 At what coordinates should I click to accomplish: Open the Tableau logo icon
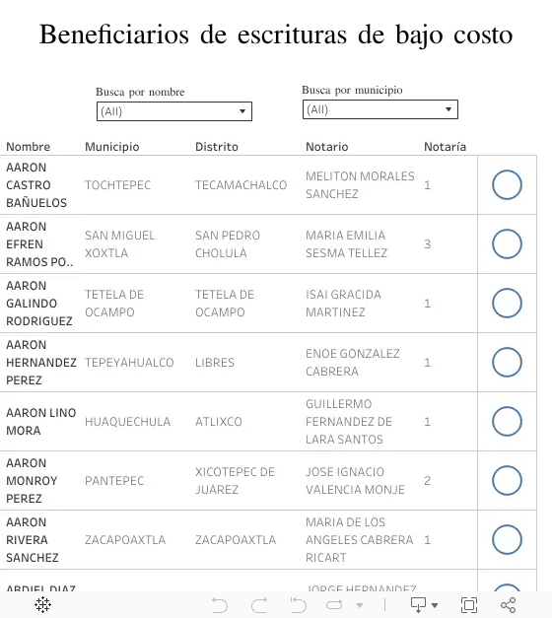(x=42, y=604)
